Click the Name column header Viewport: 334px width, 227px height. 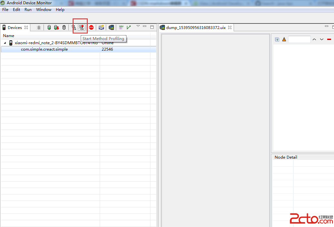click(x=8, y=36)
